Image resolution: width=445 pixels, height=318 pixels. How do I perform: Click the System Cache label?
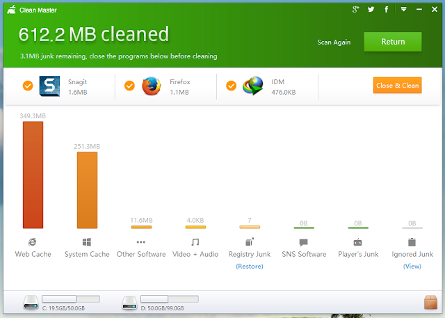87,254
